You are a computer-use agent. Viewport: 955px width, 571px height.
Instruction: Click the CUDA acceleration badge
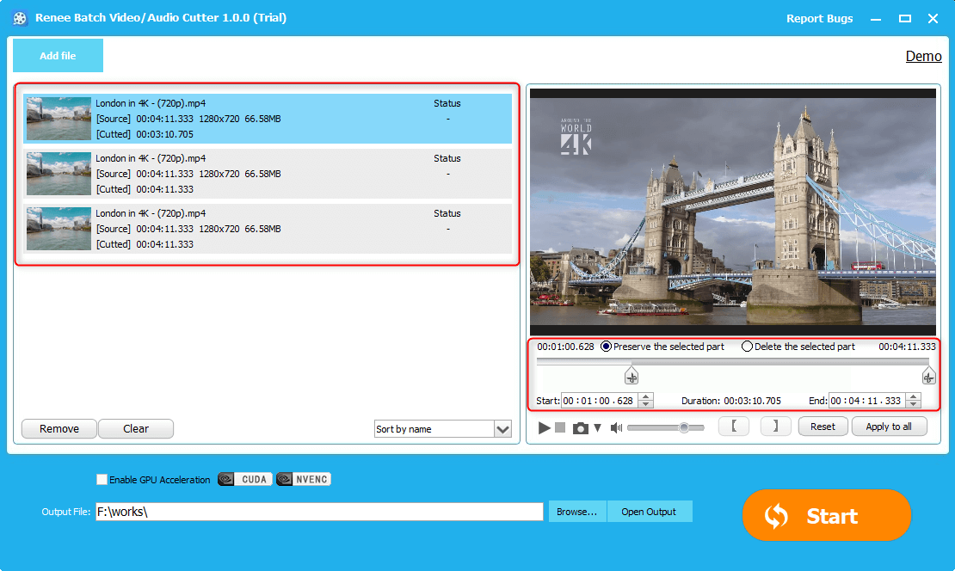coord(244,479)
